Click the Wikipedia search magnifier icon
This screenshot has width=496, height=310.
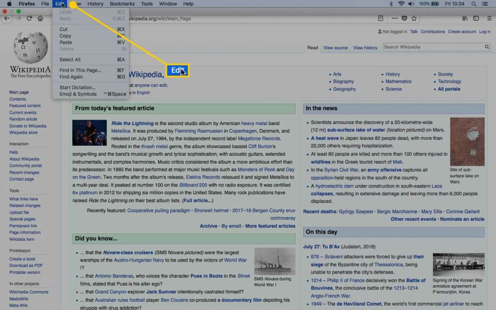pyautogui.click(x=487, y=47)
